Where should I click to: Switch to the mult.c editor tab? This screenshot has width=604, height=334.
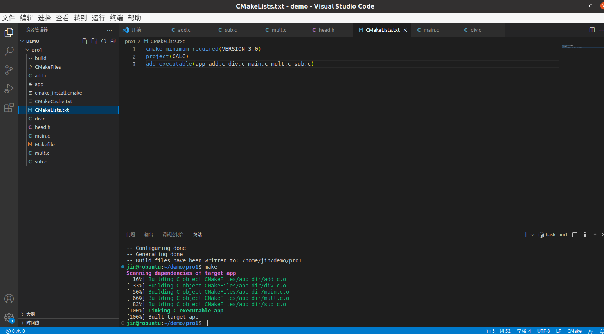pos(282,30)
